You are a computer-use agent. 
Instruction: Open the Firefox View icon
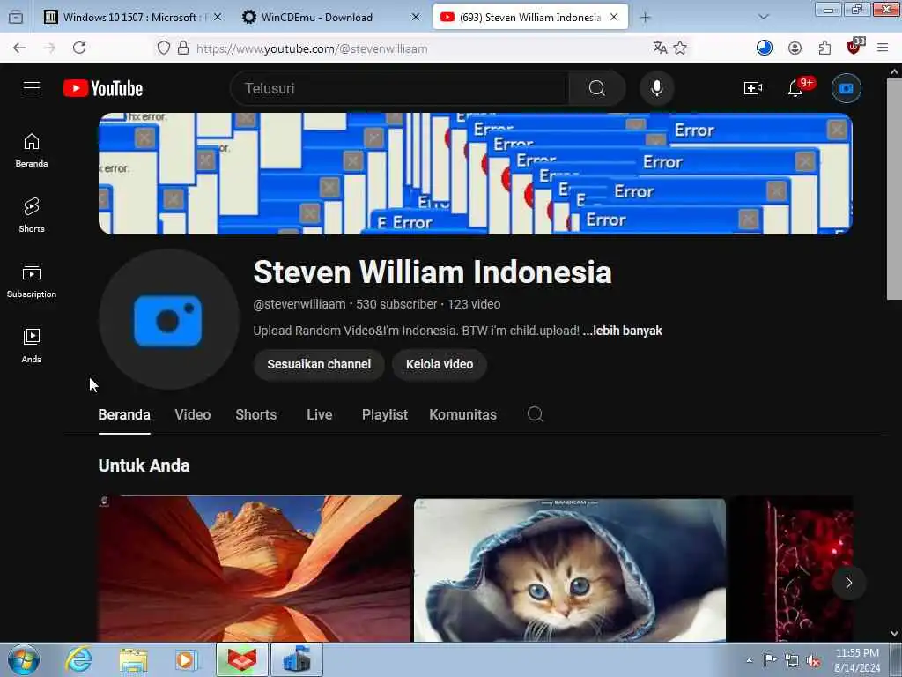(x=16, y=17)
